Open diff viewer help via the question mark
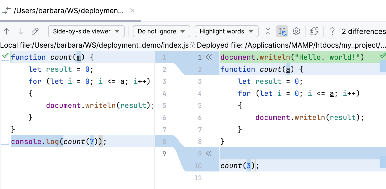 click(332, 31)
